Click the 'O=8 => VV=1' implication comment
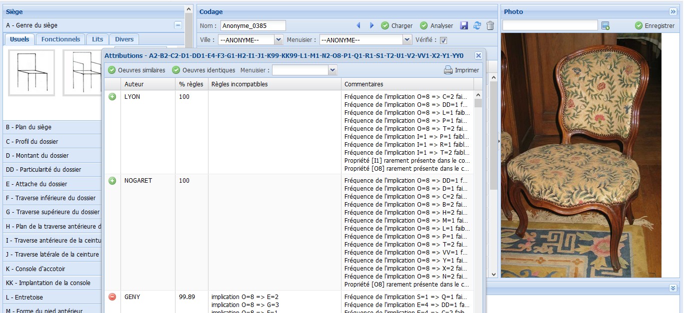Image resolution: width=684 pixels, height=313 pixels. point(406,253)
